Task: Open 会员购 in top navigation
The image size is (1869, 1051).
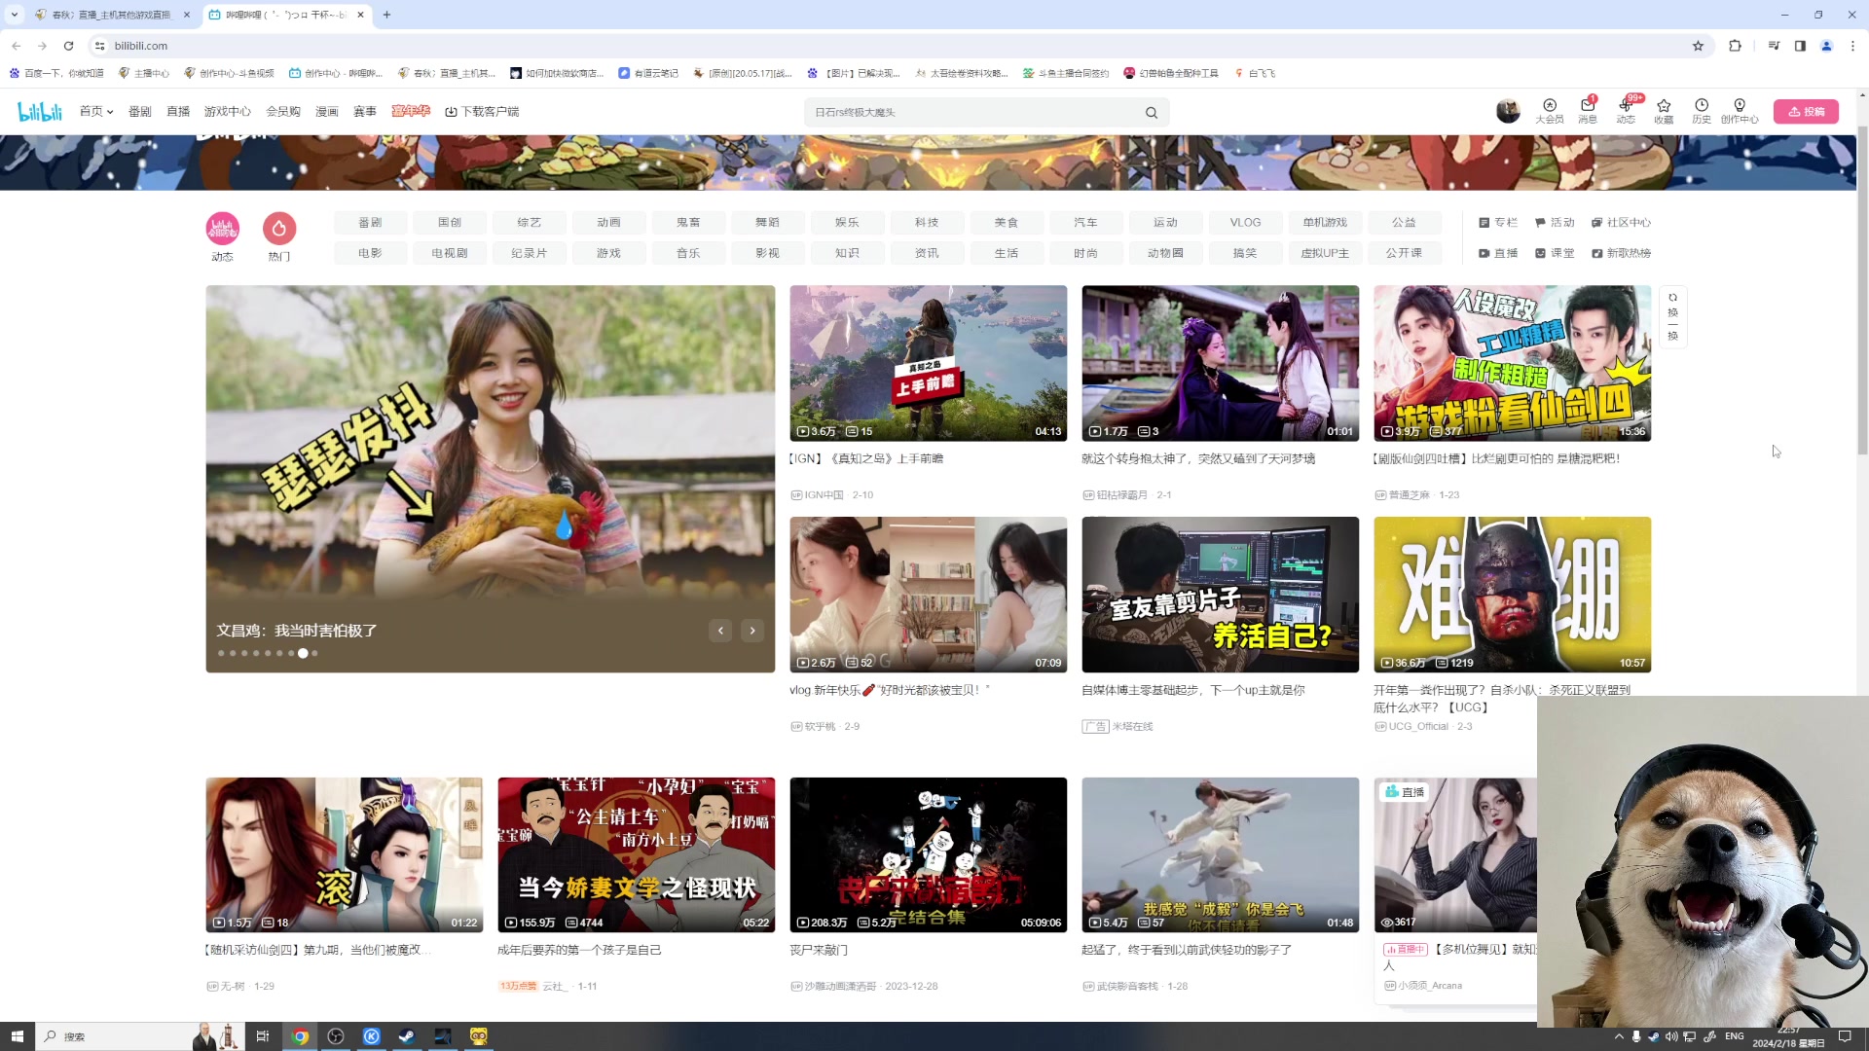Action: coord(283,112)
